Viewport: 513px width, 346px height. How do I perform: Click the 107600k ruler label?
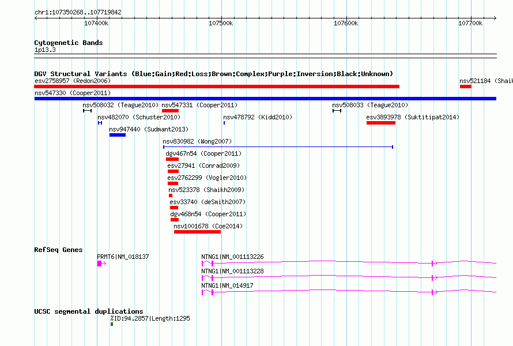pos(346,23)
